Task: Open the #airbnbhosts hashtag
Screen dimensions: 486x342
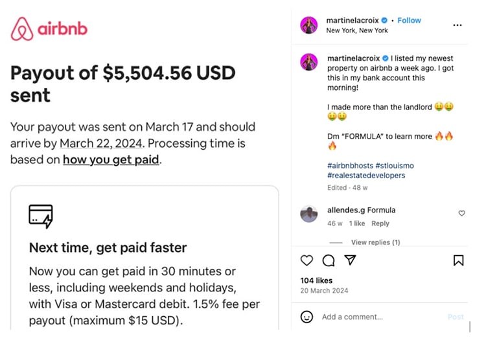Action: tap(350, 166)
